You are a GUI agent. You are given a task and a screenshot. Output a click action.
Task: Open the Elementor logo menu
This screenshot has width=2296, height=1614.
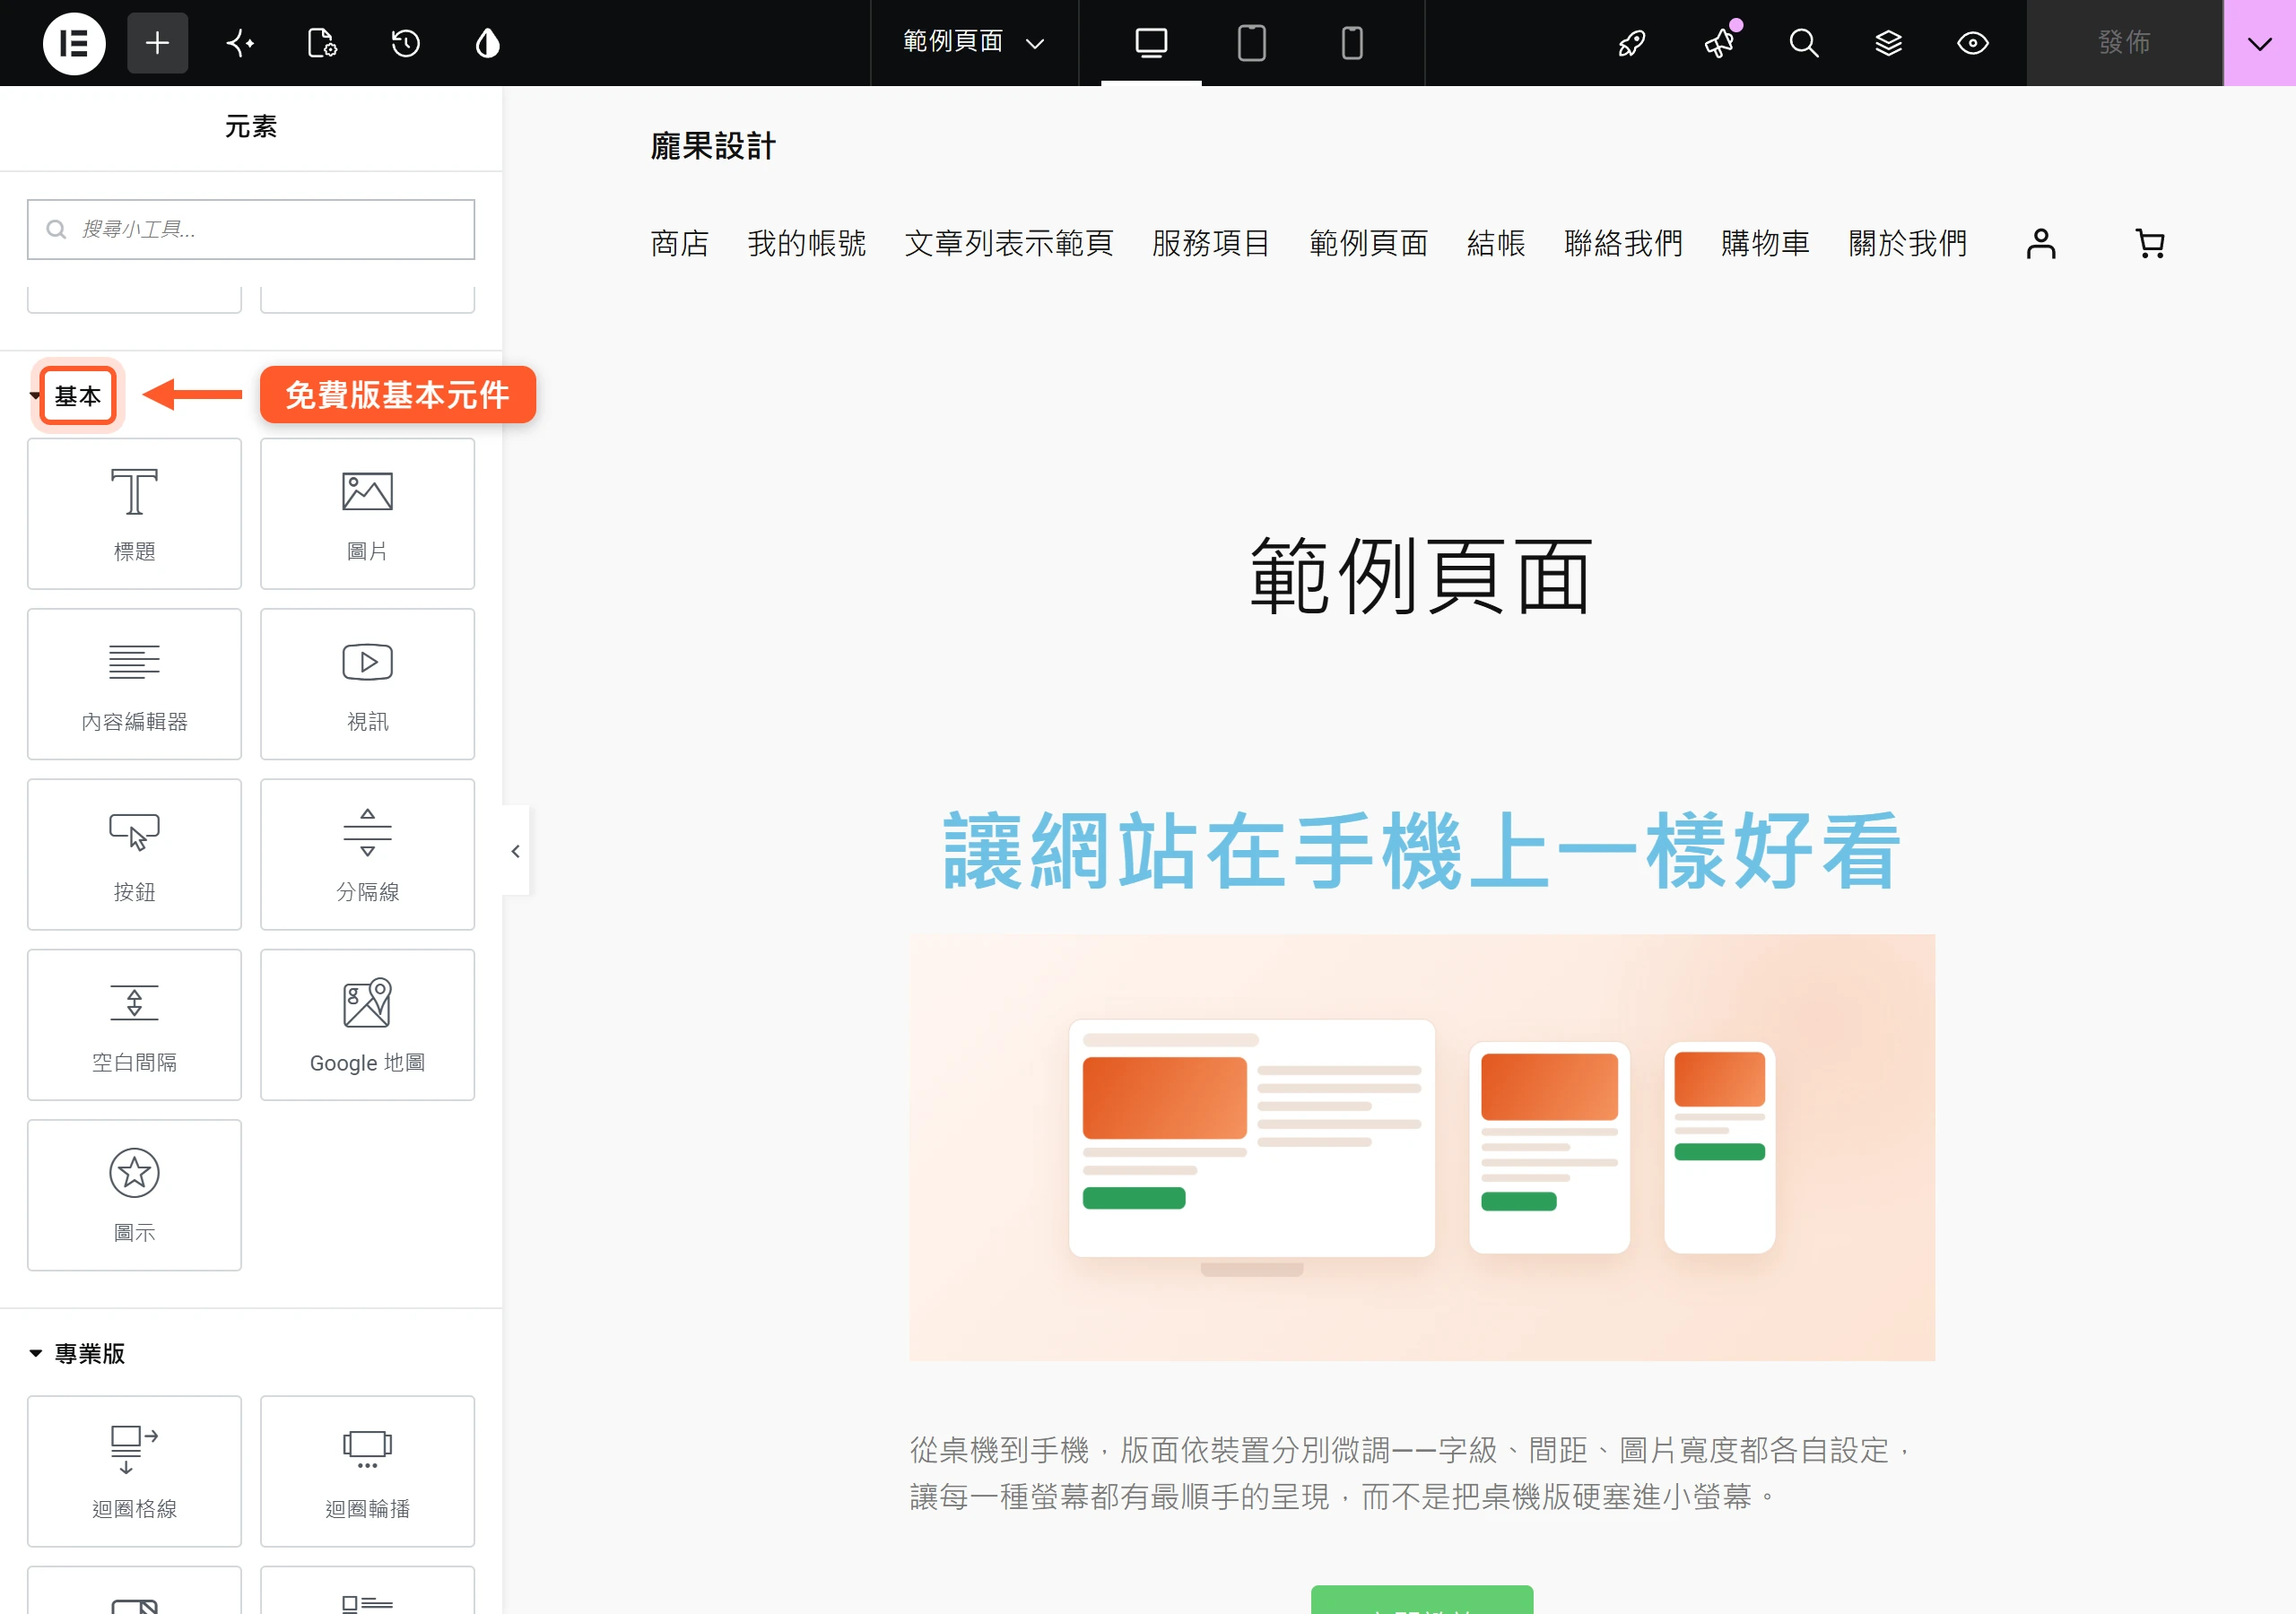pyautogui.click(x=73, y=43)
